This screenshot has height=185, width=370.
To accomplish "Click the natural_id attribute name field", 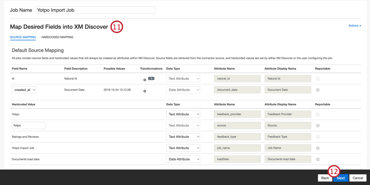I will coord(237,79).
